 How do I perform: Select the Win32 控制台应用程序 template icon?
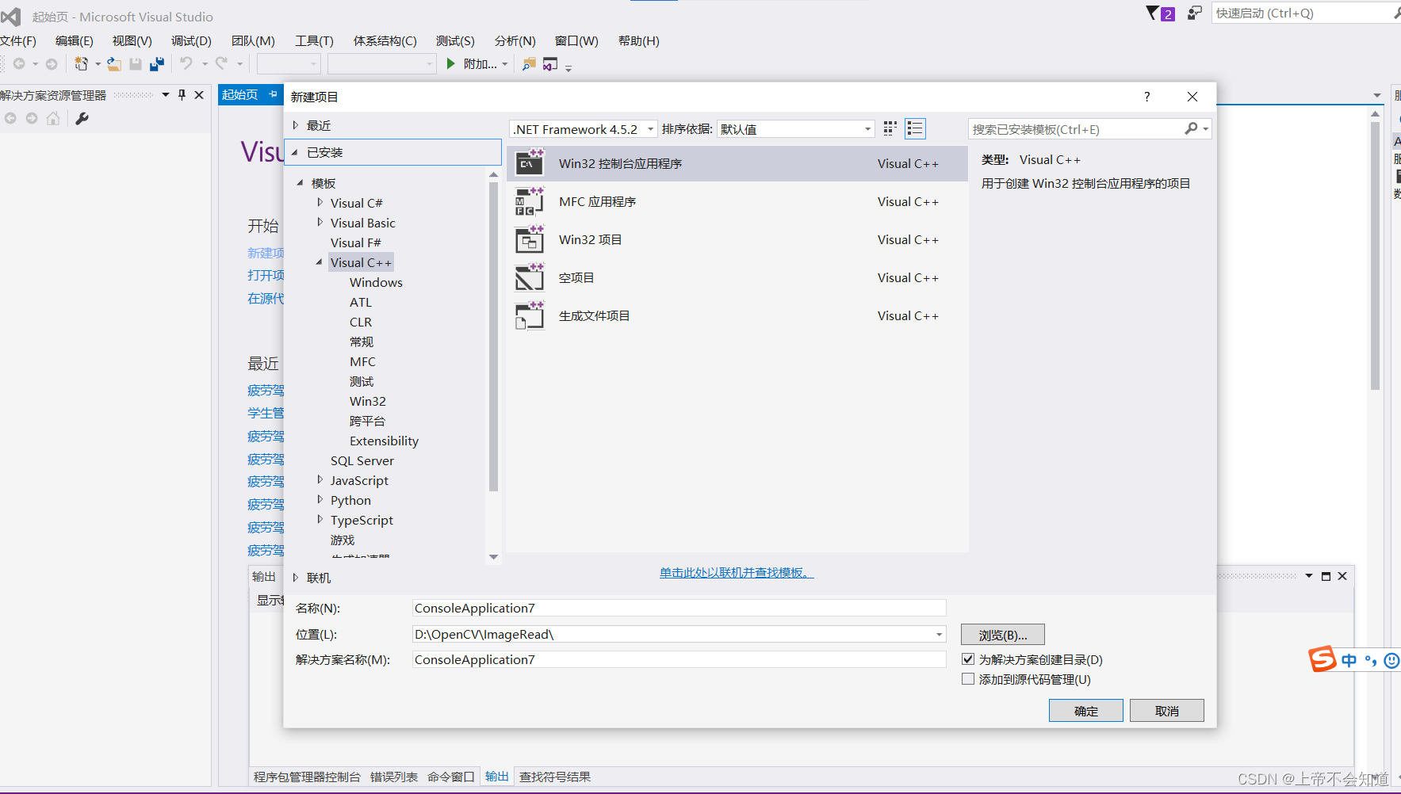(x=530, y=163)
